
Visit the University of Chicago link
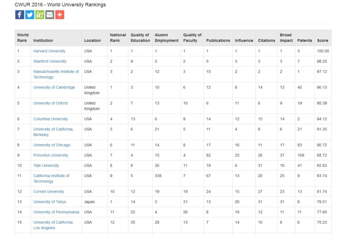[x=52, y=145]
